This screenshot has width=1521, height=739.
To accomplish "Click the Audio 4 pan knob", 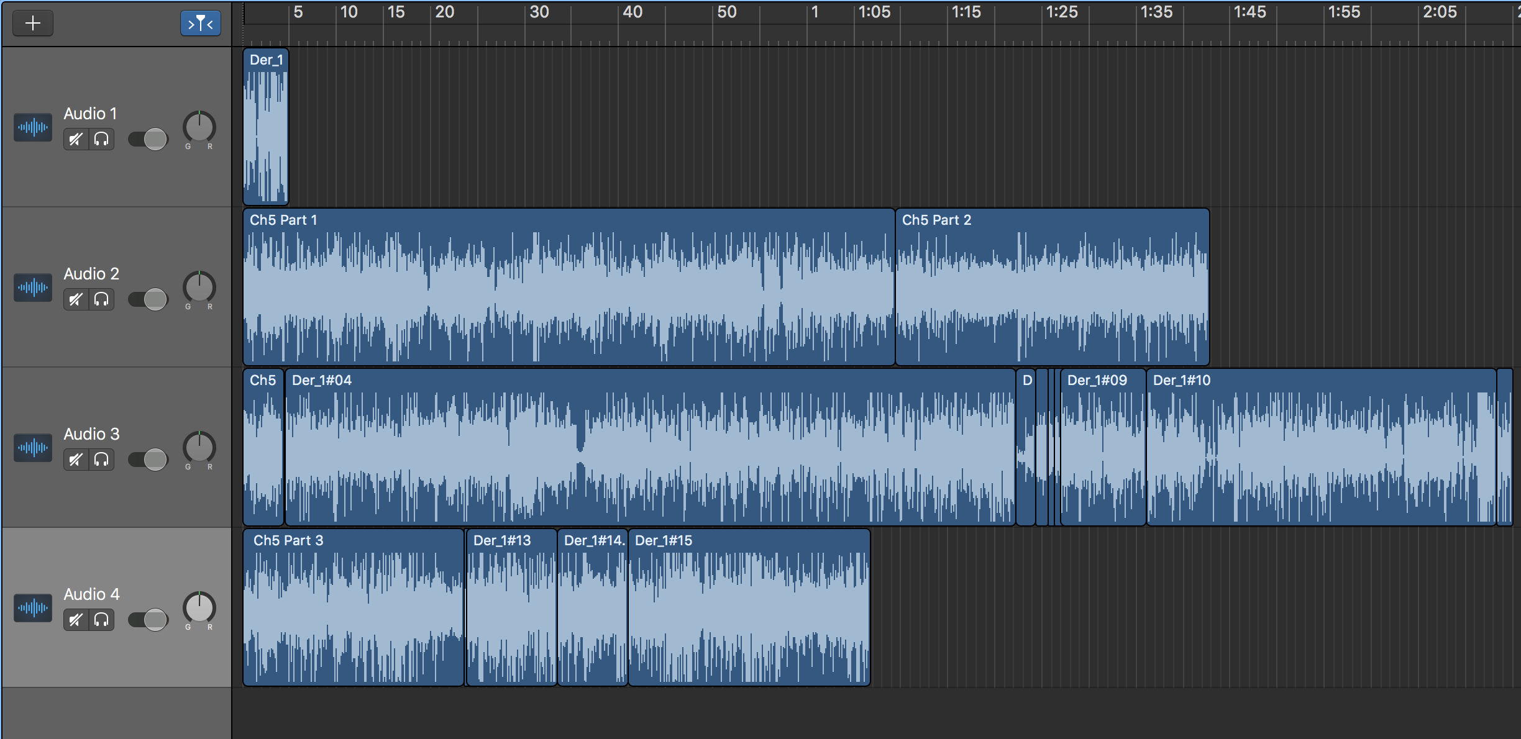I will coord(199,607).
